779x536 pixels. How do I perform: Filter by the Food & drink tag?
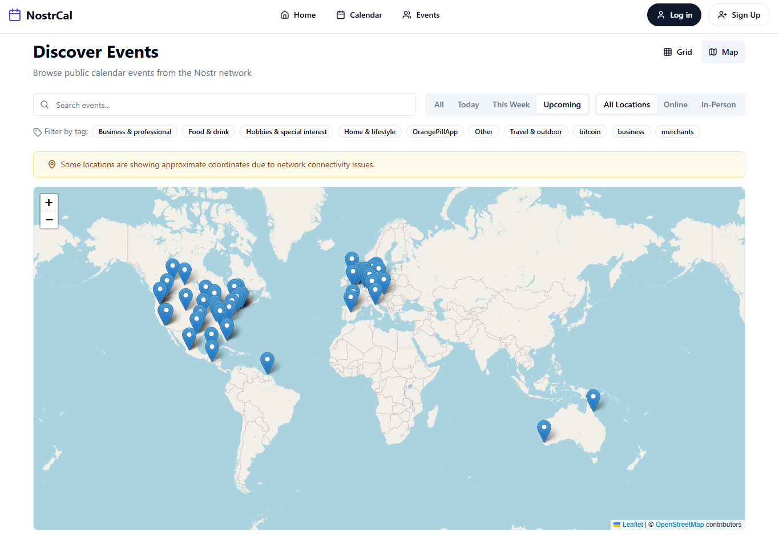209,132
